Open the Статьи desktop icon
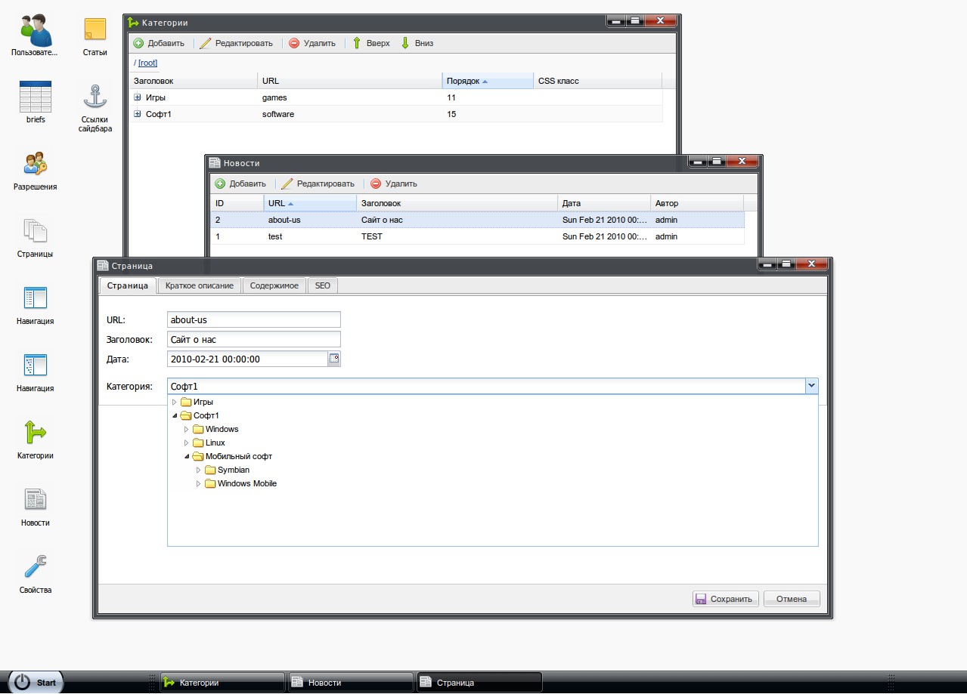Screen dimensions: 967x694 (95, 35)
